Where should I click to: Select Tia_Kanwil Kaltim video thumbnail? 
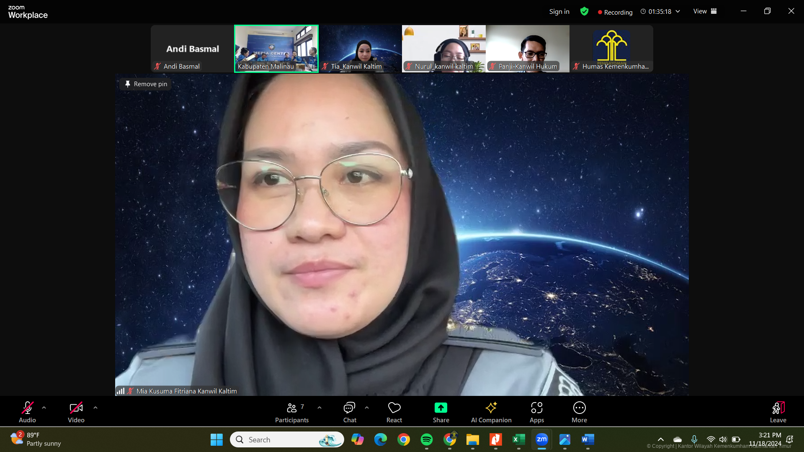click(360, 49)
